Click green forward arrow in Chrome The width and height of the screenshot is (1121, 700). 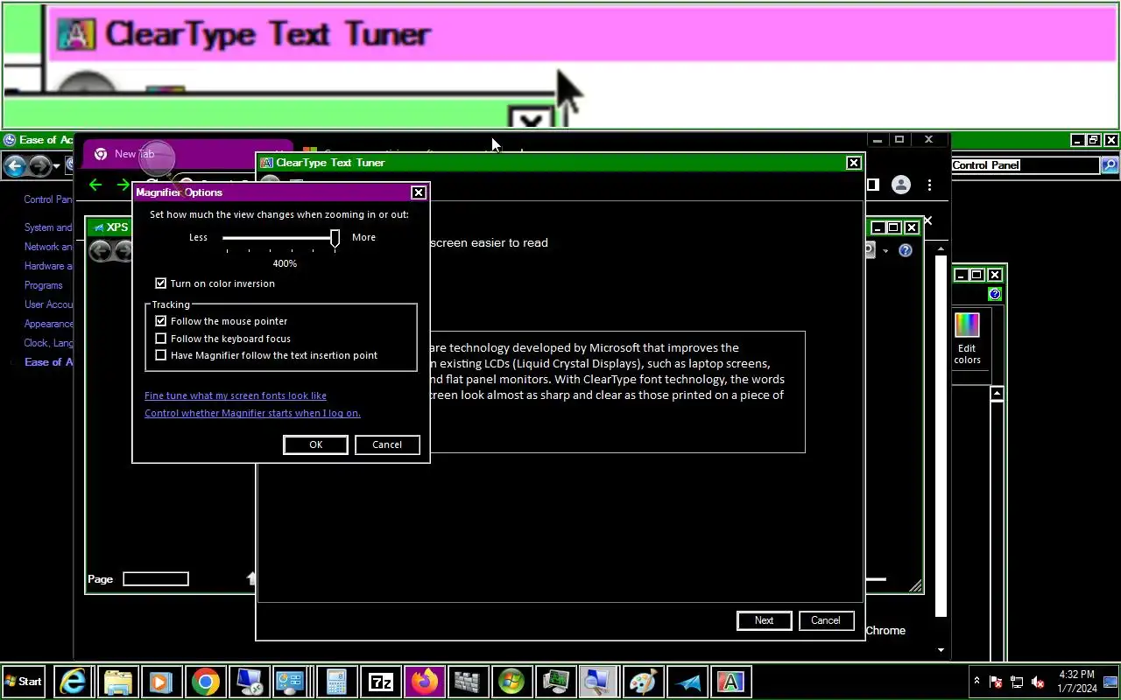pos(123,185)
